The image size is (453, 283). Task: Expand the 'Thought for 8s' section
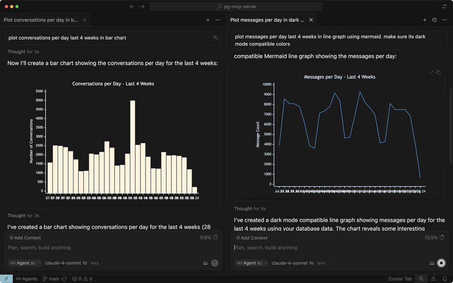pos(250,209)
